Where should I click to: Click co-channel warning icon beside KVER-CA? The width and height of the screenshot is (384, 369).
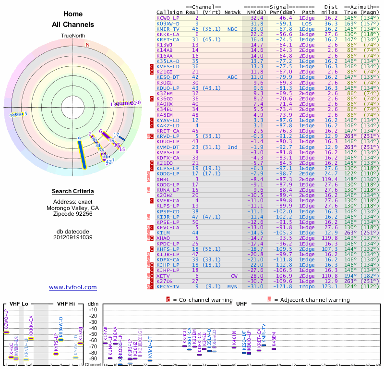point(152,201)
